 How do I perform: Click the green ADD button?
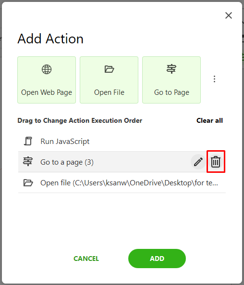(x=157, y=259)
